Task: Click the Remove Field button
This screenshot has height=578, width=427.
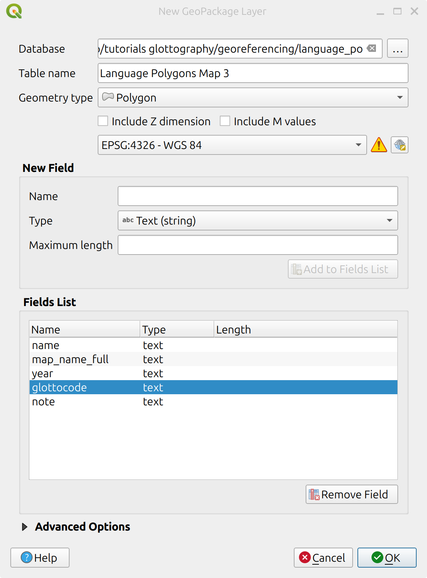Action: pos(352,494)
